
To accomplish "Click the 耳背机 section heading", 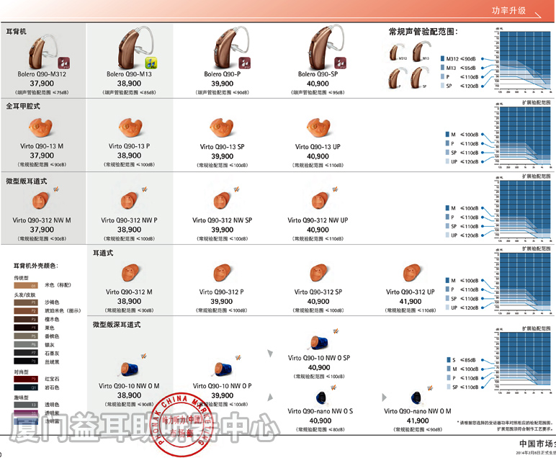I will (x=16, y=32).
